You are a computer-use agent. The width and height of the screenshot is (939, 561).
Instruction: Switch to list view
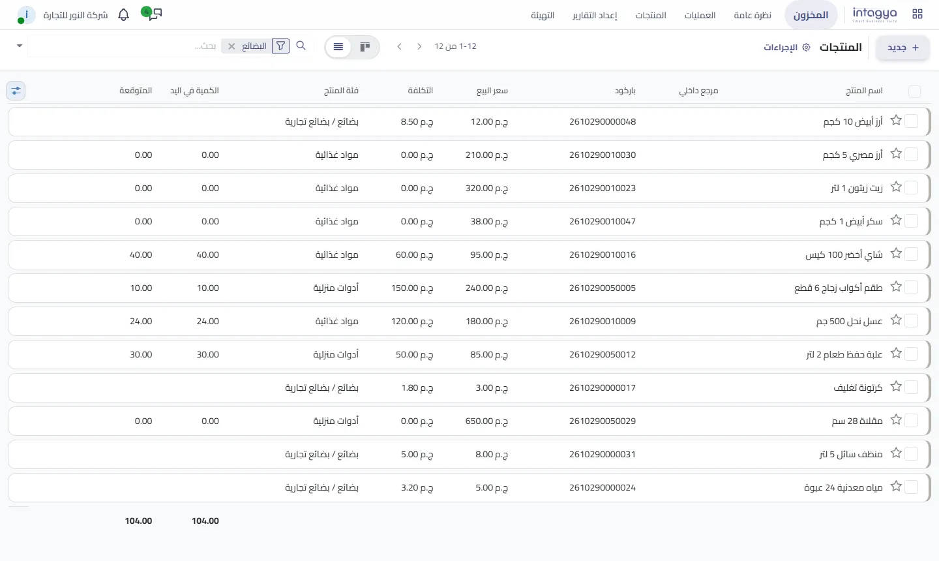(338, 47)
